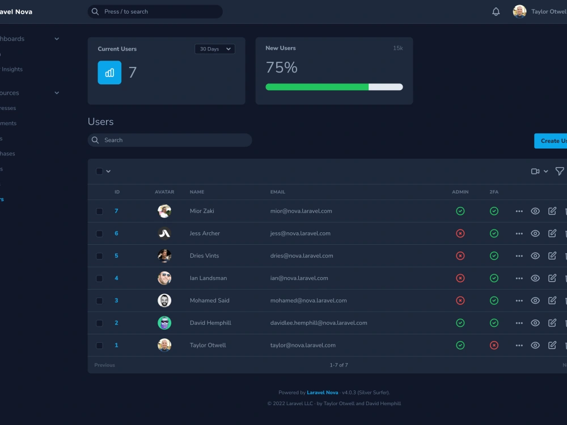Focus the Users Search field

coord(170,140)
